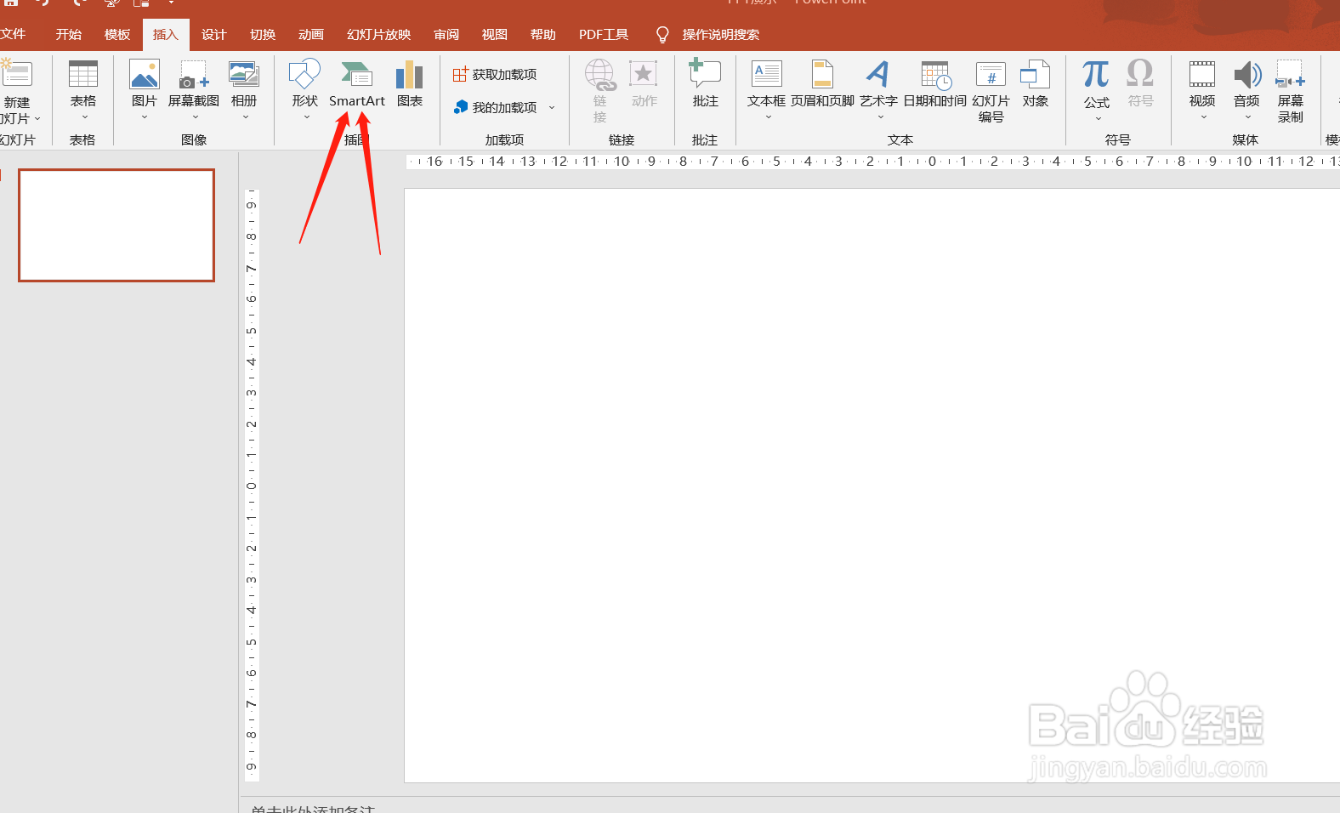Click the 图片 picture icon

pos(145,74)
